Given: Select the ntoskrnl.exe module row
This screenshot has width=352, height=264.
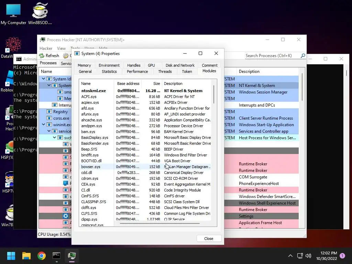Looking at the screenshot, I should (x=145, y=91).
